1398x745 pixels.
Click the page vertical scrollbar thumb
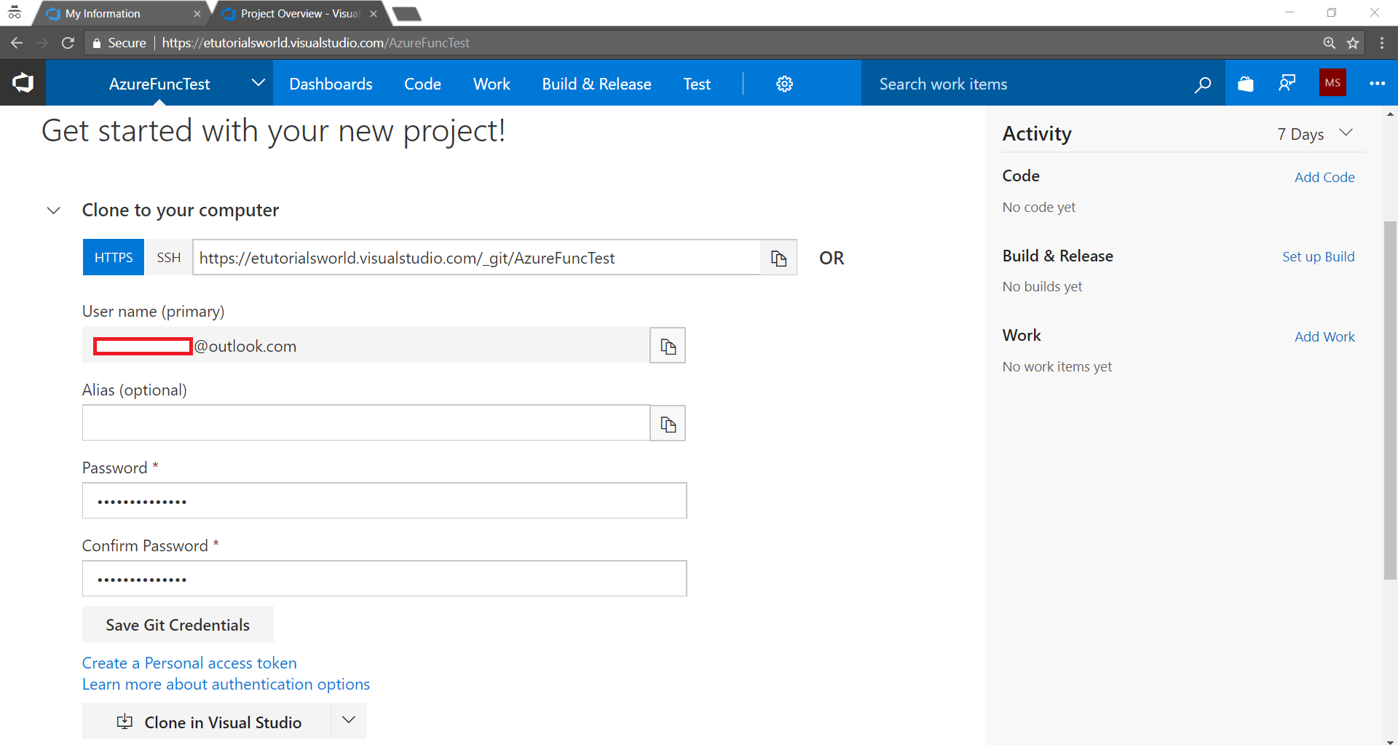1390,400
